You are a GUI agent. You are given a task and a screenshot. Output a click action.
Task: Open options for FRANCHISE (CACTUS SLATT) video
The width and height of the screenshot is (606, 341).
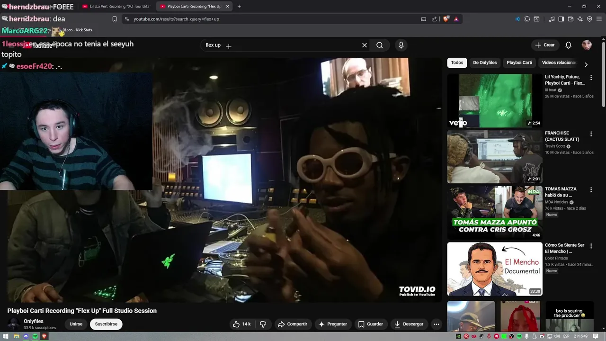[x=591, y=134]
